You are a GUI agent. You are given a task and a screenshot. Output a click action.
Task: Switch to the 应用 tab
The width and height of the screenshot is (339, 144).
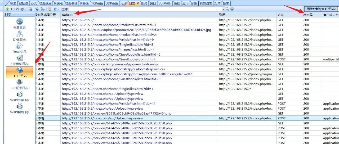tap(186, 3)
